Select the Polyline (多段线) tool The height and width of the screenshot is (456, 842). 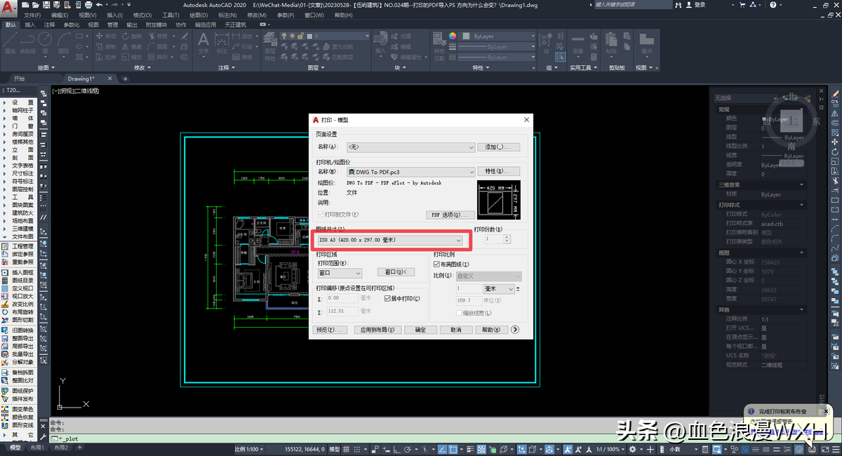(x=27, y=42)
